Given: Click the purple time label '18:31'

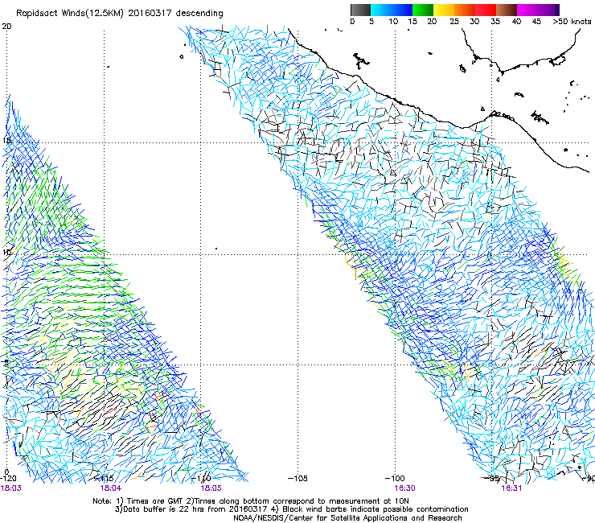Looking at the screenshot, I should coord(511,488).
